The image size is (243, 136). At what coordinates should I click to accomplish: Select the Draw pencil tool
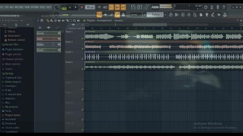point(48,21)
